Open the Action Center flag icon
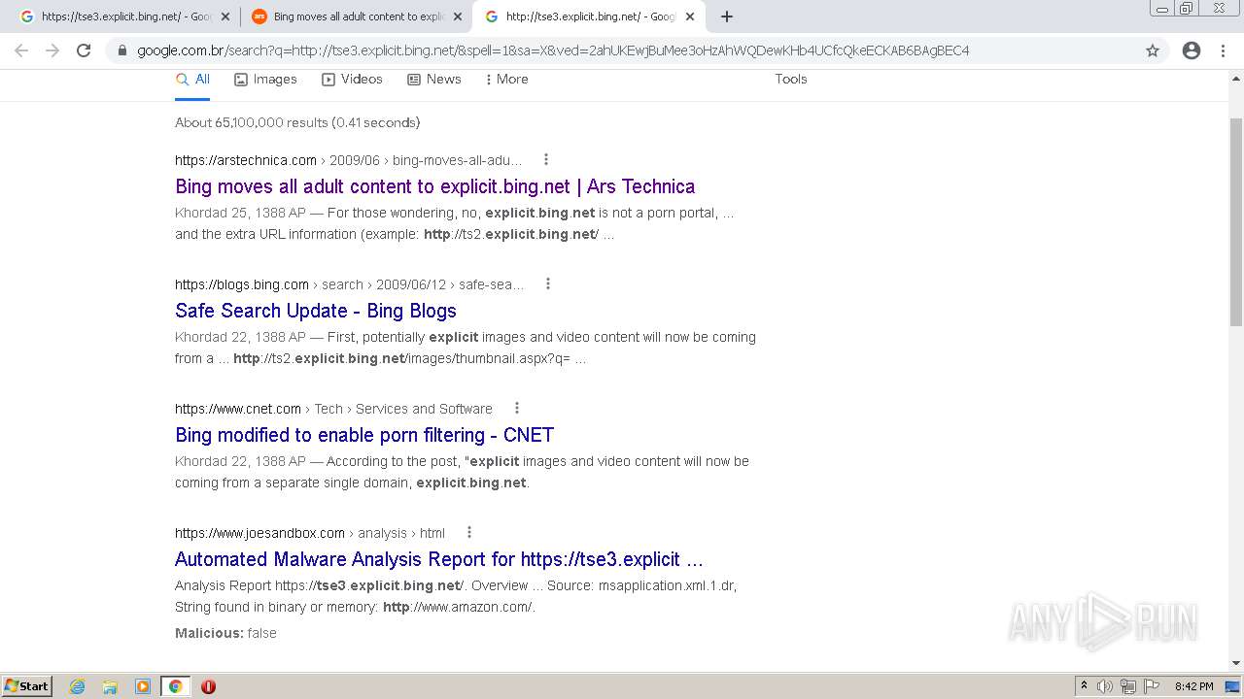1244x699 pixels. [1152, 686]
